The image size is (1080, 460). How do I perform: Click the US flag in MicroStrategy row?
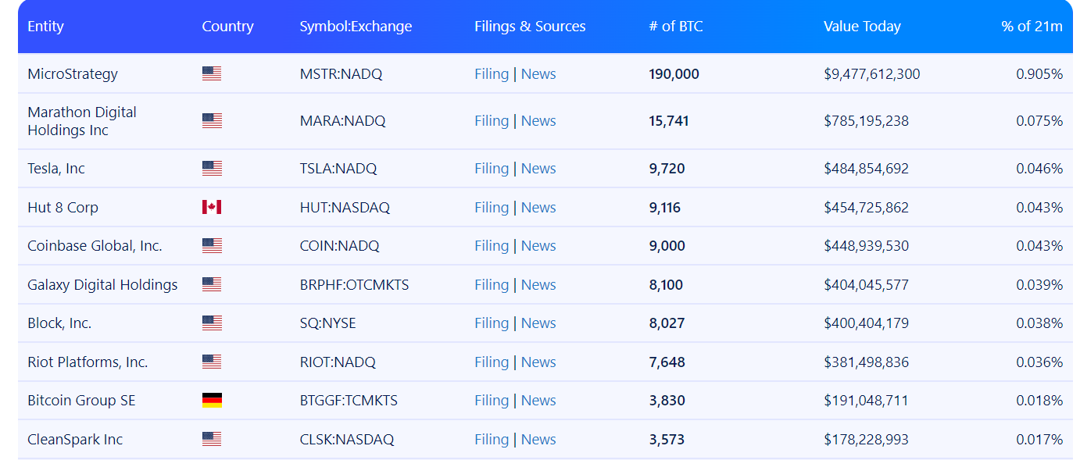pos(211,74)
